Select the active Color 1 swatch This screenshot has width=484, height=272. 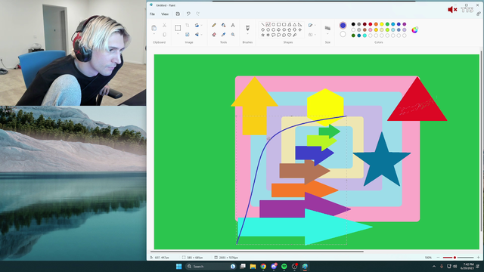point(343,25)
